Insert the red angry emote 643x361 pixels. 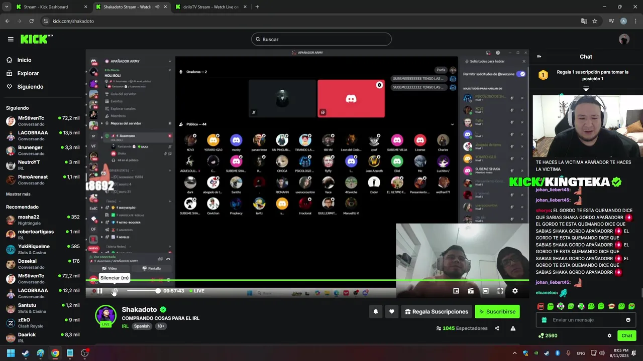pos(541,306)
